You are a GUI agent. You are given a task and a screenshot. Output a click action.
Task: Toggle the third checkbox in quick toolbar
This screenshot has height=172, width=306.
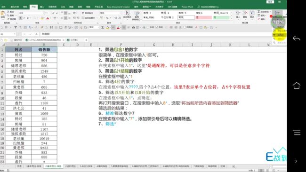(x=185, y=27)
